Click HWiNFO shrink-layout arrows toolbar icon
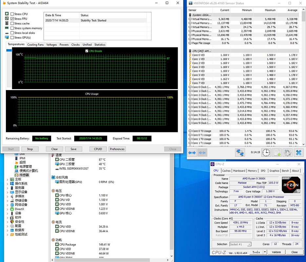Image resolution: width=306 pixels, height=262 pixels. [x=202, y=153]
